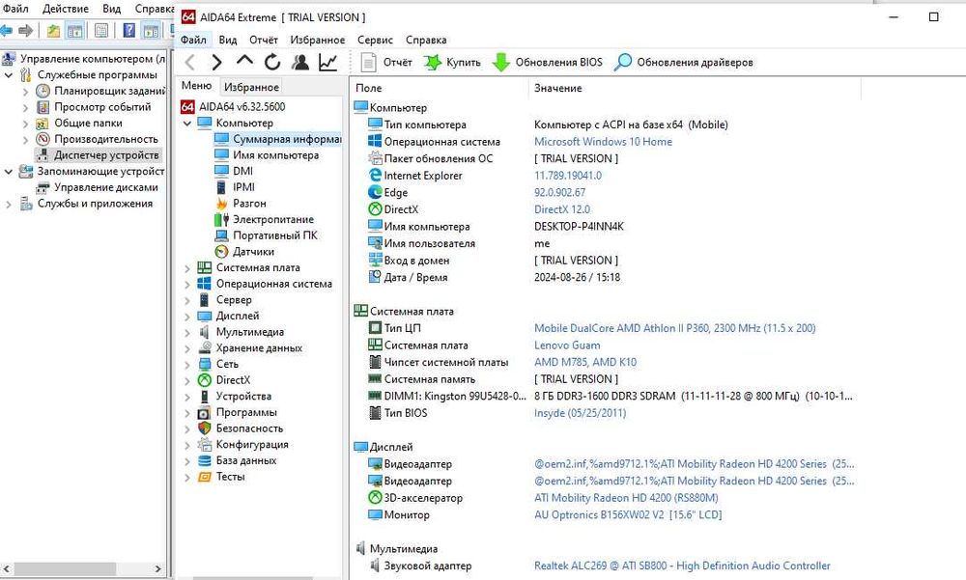Image resolution: width=966 pixels, height=580 pixels.
Task: Expand the Сеть tree node
Action: (x=187, y=364)
